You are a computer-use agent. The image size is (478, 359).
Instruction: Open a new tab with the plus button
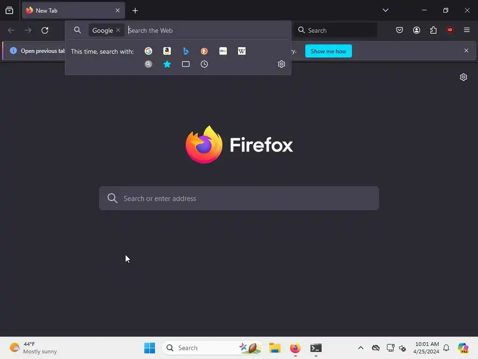pyautogui.click(x=135, y=11)
